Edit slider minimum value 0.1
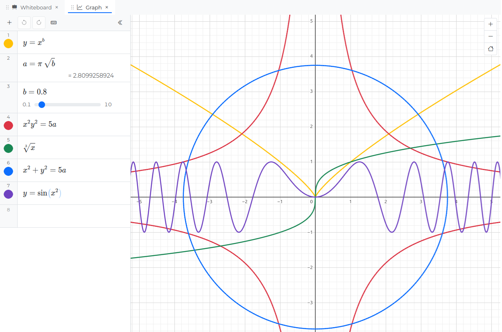 [x=27, y=105]
